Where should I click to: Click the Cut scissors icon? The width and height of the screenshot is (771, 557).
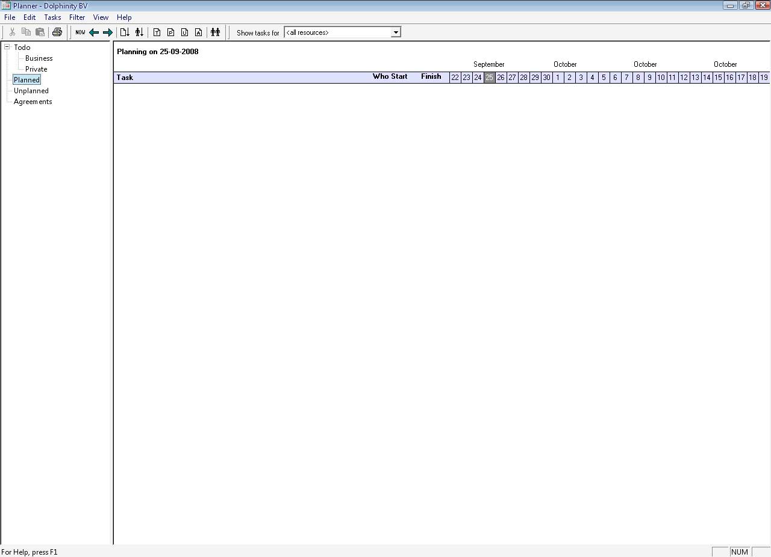pyautogui.click(x=12, y=32)
